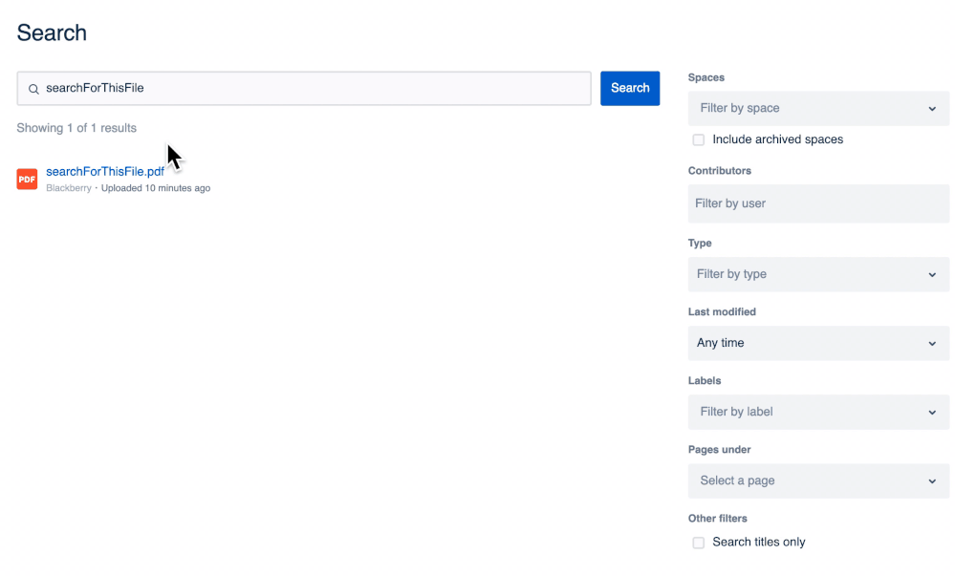Click the Type filter label
The width and height of the screenshot is (955, 576).
(x=700, y=243)
